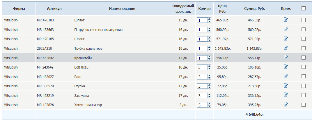Image resolution: width=312 pixels, height=120 pixels.
Task: Check the box for Болт MR 483027
Action: [x=304, y=76]
